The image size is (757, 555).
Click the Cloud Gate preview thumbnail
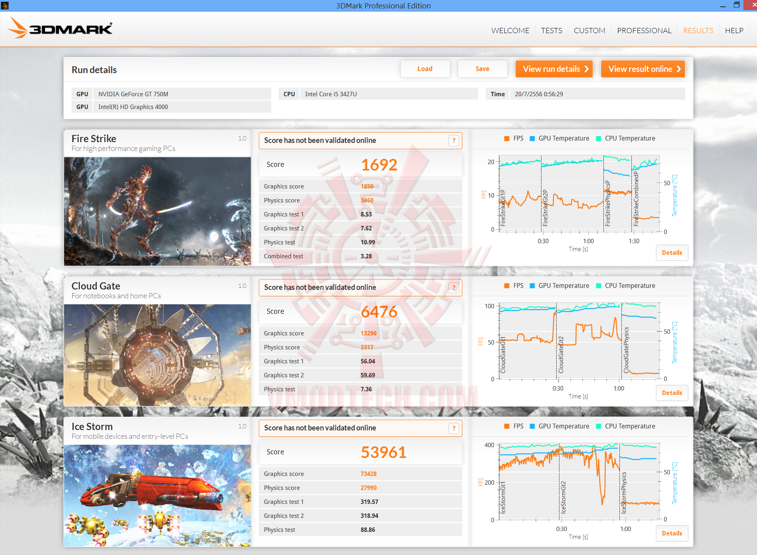(x=158, y=355)
